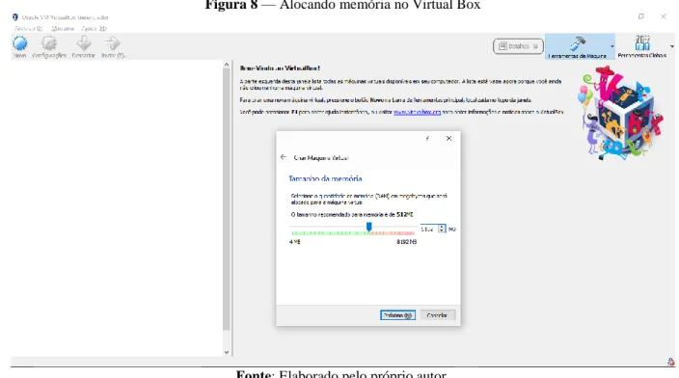
Task: Click the Próximo button
Action: pyautogui.click(x=397, y=315)
